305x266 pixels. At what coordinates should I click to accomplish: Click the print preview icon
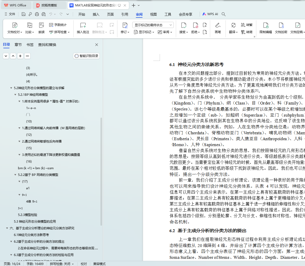coord(44,14)
